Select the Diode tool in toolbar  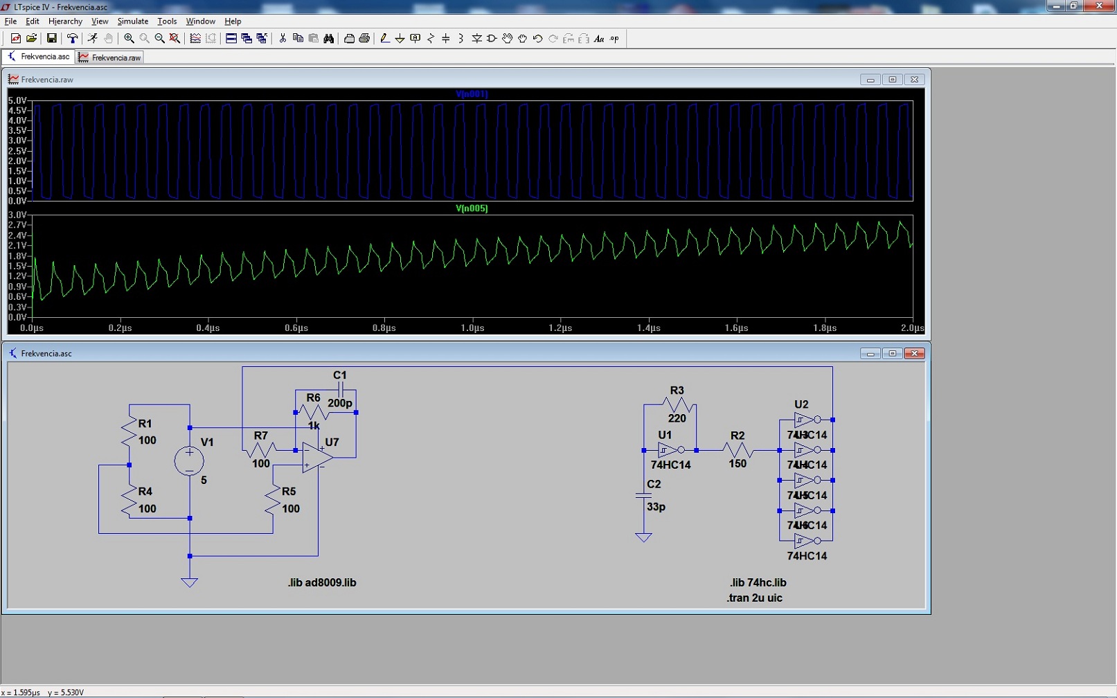tap(476, 39)
